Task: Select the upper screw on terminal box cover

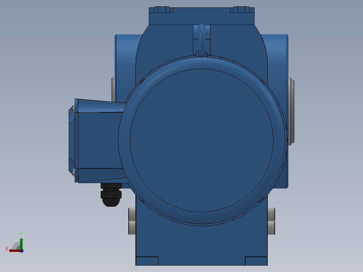Action: [x=73, y=108]
